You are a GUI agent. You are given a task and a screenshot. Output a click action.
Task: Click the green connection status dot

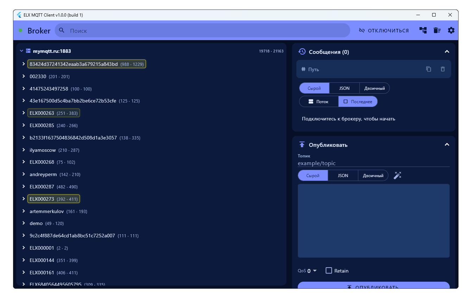tap(20, 31)
